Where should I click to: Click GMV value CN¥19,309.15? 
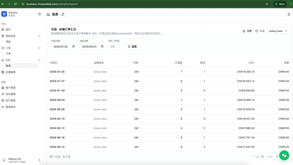(x=246, y=72)
